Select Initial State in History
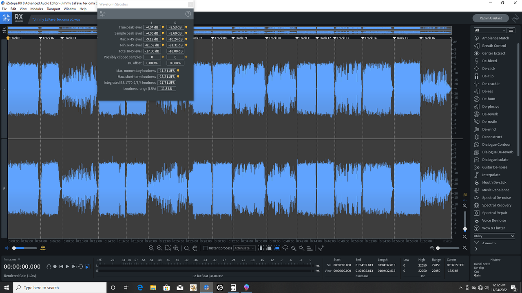The image size is (522, 293). (x=482, y=264)
